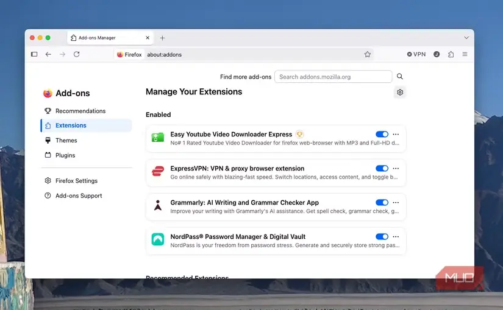Open the gear tools menu for extensions

pyautogui.click(x=400, y=93)
